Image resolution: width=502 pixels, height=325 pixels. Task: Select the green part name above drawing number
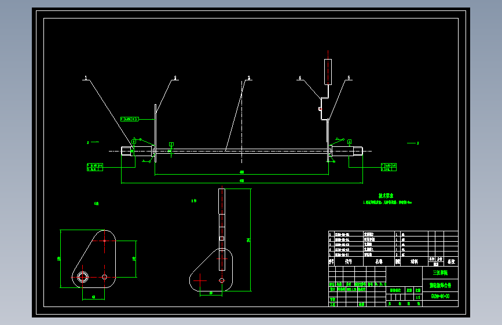(x=440, y=285)
